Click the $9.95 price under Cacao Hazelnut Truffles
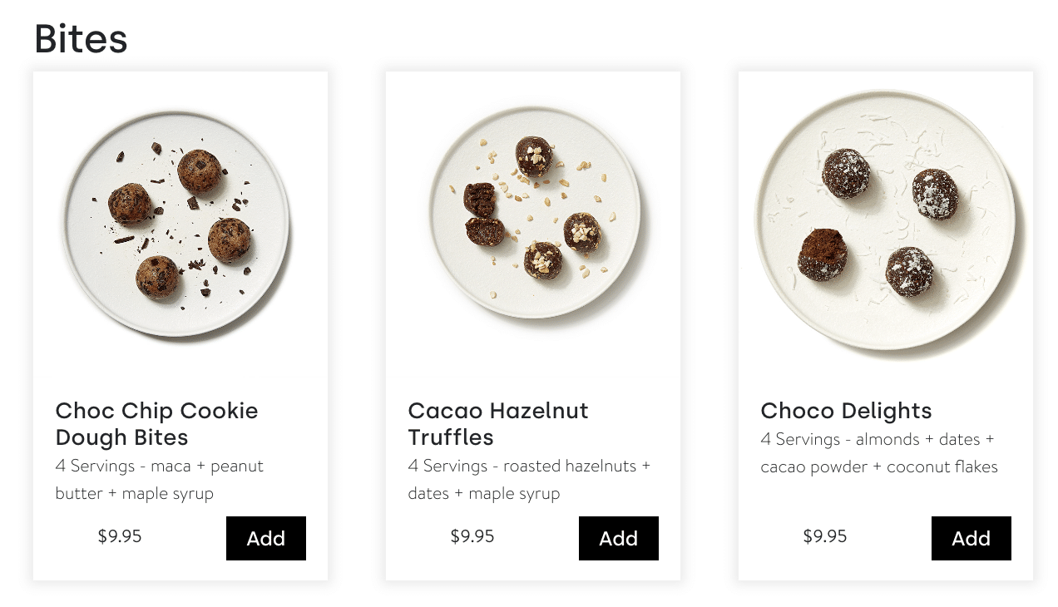This screenshot has width=1058, height=607. click(x=472, y=536)
